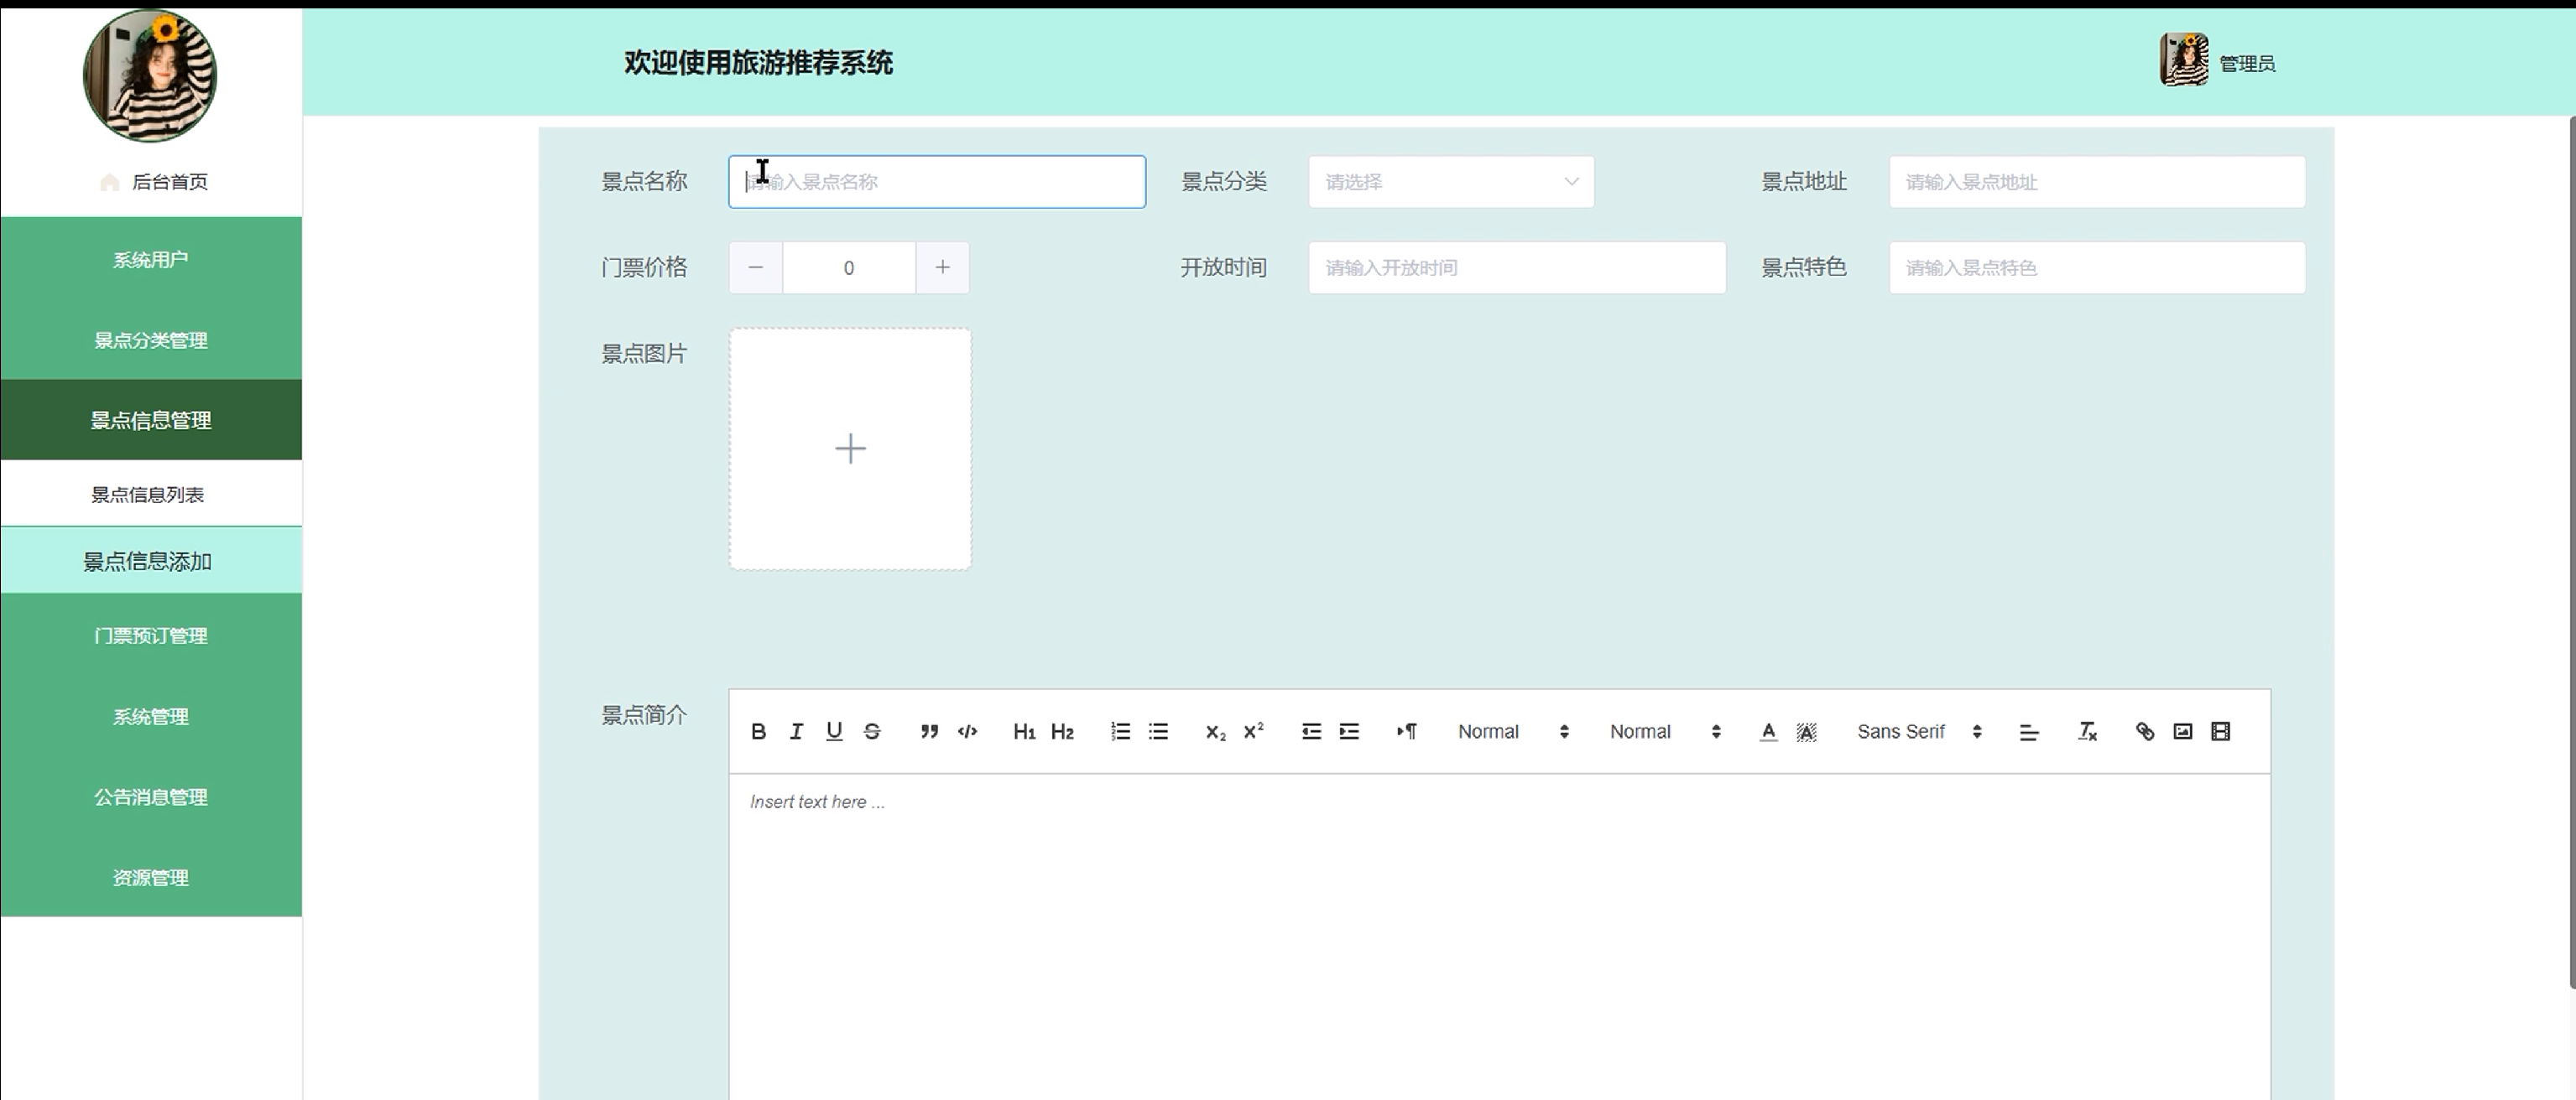The width and height of the screenshot is (2576, 1100).
Task: Open the 景点分类 select dropdown
Action: pos(1450,182)
